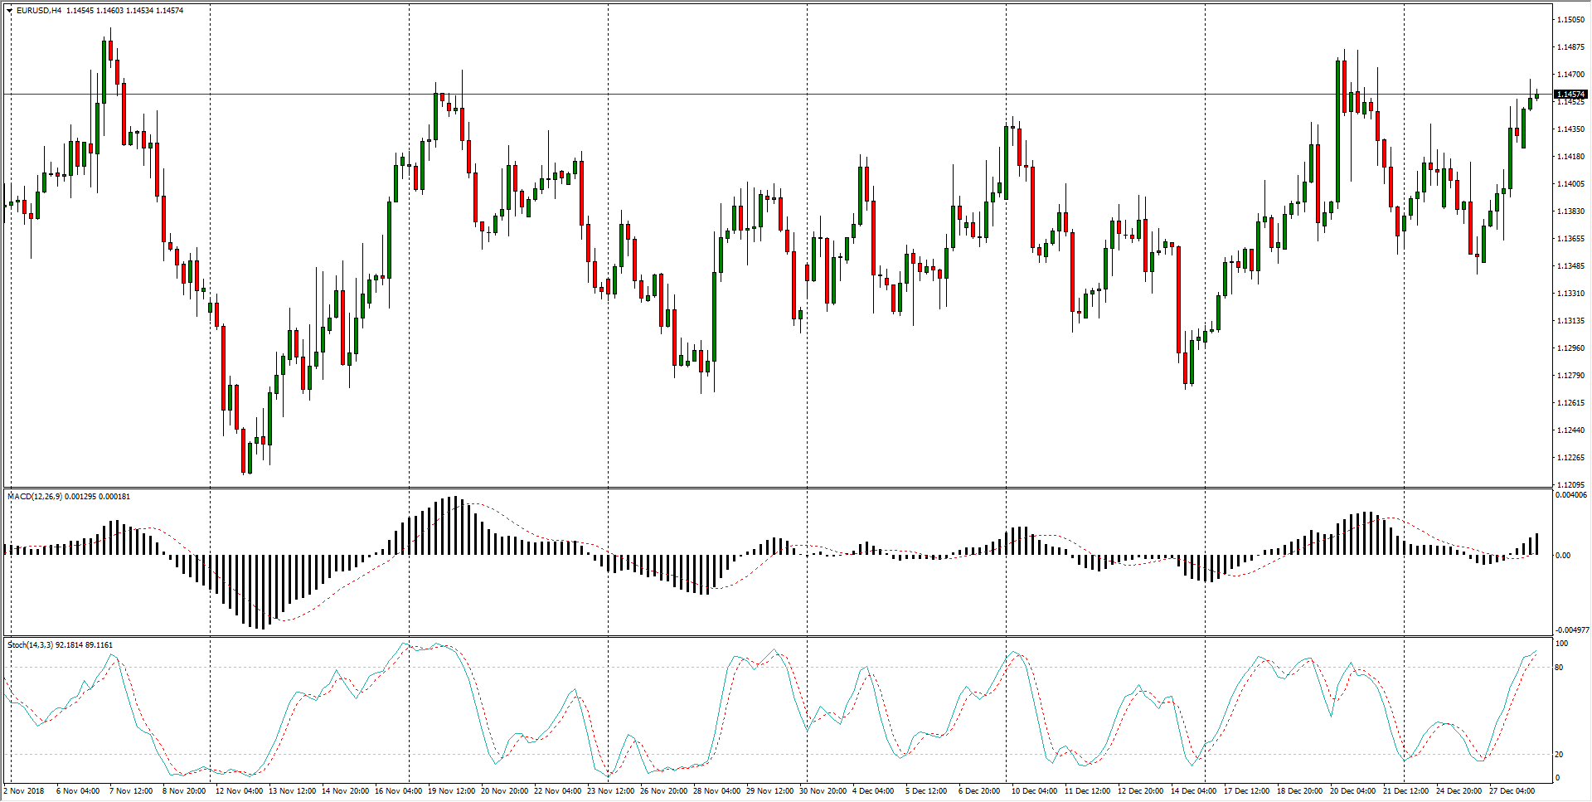Click the 1.15050 price axis label
Viewport: 1592px width, 802px height.
pos(1570,20)
